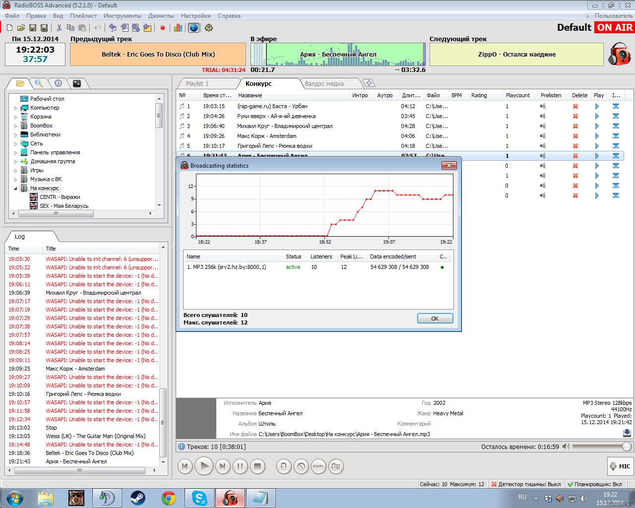Screen dimensions: 635x508
Task: Expand the Библиотеки tree node
Action: coord(15,135)
